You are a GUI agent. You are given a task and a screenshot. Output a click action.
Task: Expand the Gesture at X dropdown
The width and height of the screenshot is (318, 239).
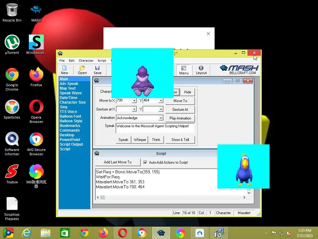[x=134, y=109]
